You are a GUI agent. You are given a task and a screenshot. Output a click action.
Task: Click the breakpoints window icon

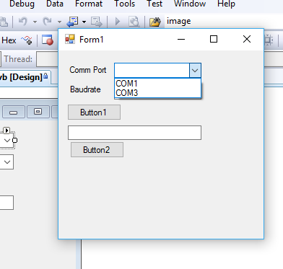(48, 40)
